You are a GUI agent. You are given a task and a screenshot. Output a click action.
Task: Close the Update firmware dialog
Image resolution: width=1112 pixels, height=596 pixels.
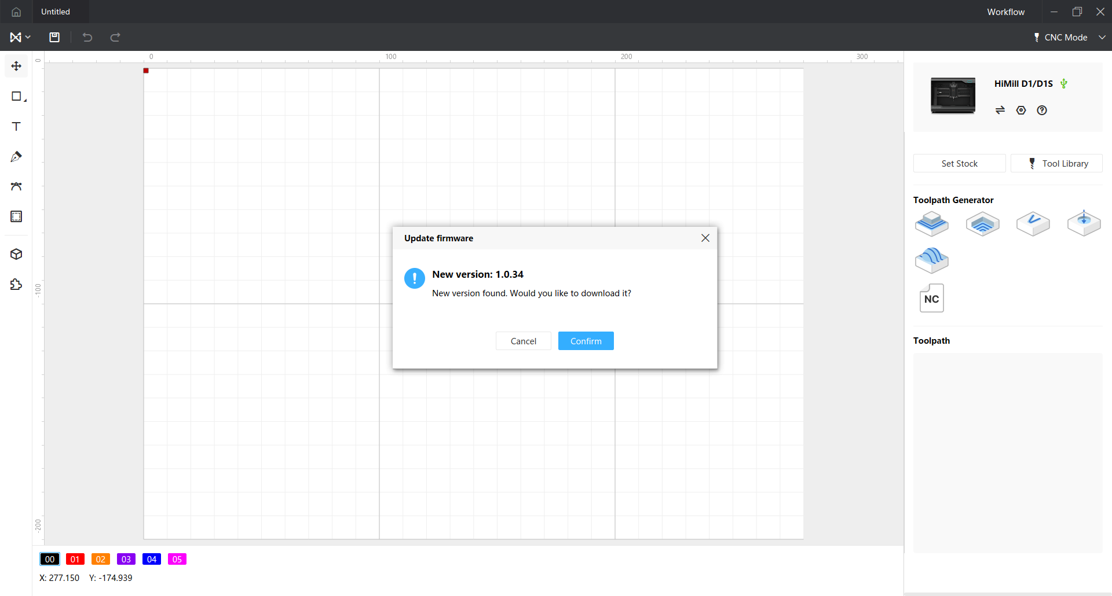[x=705, y=238]
